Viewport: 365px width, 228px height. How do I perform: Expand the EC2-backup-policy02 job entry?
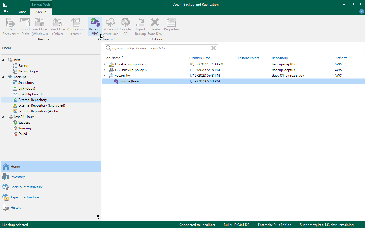(104, 70)
